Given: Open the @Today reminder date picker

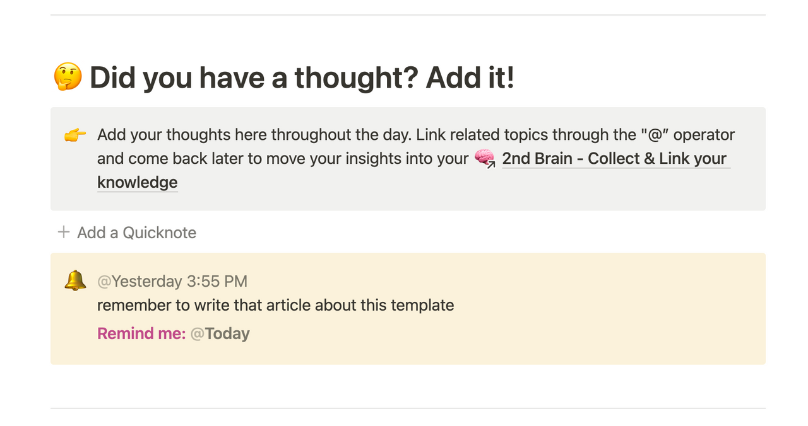Looking at the screenshot, I should pos(220,333).
